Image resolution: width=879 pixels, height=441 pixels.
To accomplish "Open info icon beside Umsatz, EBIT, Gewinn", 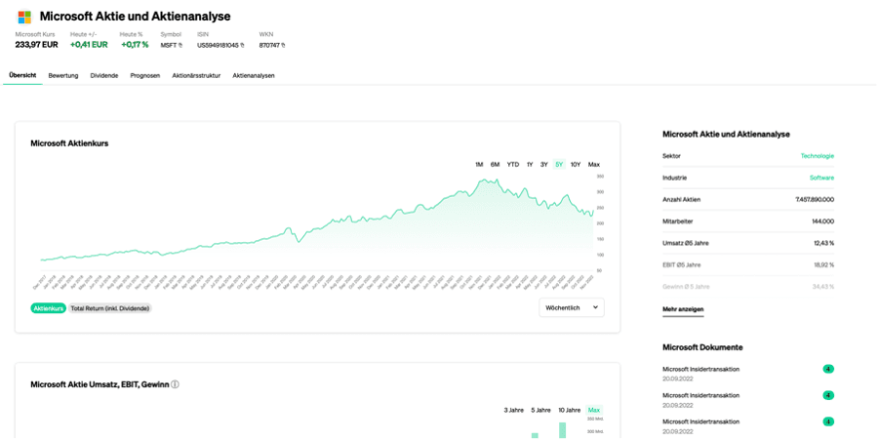I will click(175, 384).
